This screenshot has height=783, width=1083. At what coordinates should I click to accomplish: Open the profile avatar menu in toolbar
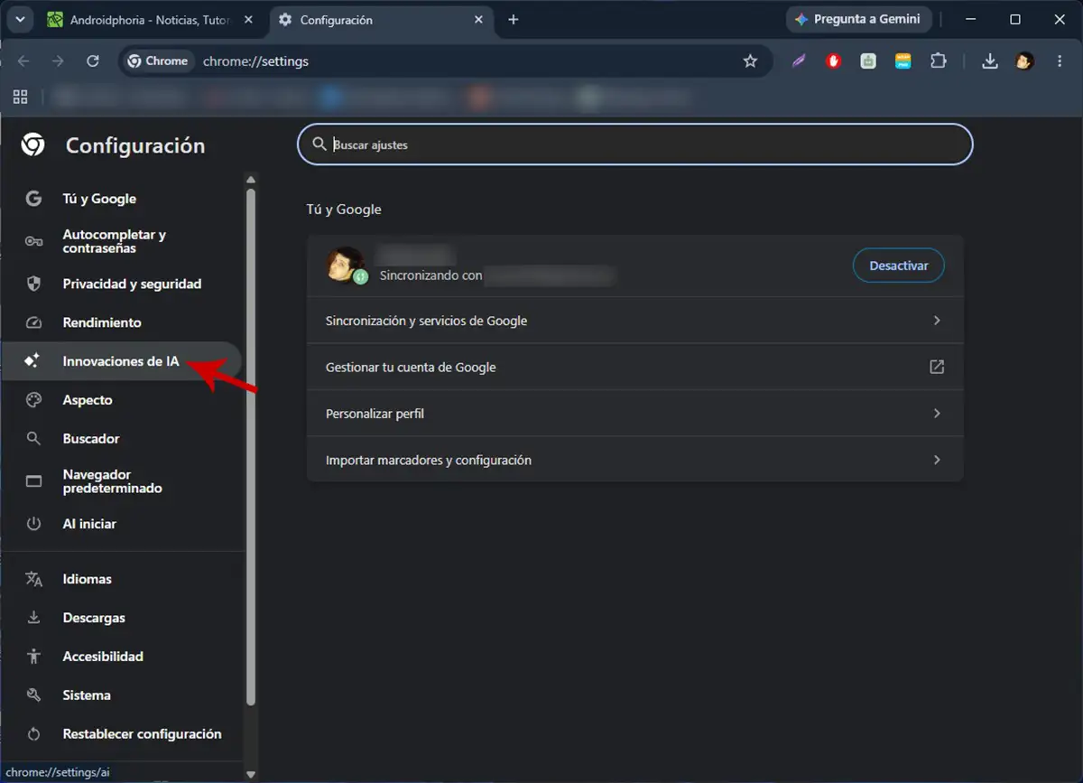point(1024,61)
